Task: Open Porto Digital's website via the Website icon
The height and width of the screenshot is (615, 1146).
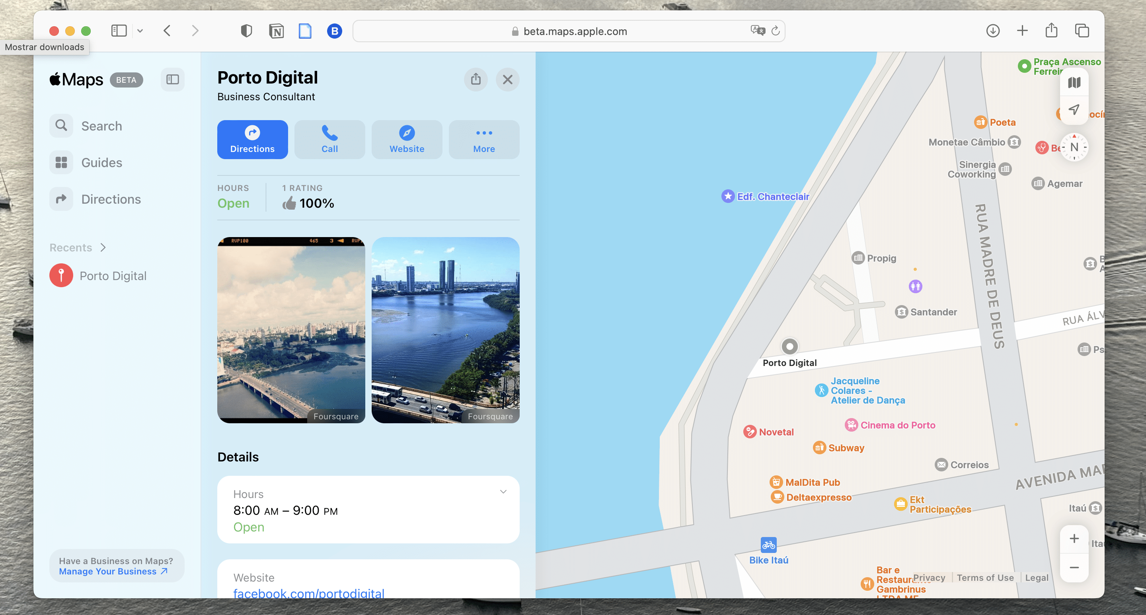Action: pyautogui.click(x=406, y=139)
